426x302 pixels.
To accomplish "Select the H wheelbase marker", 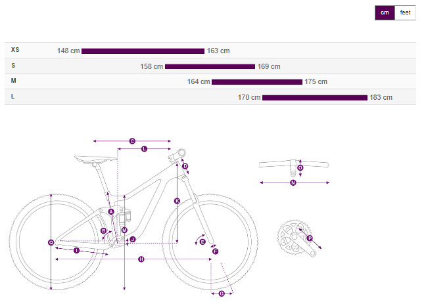I will (141, 260).
